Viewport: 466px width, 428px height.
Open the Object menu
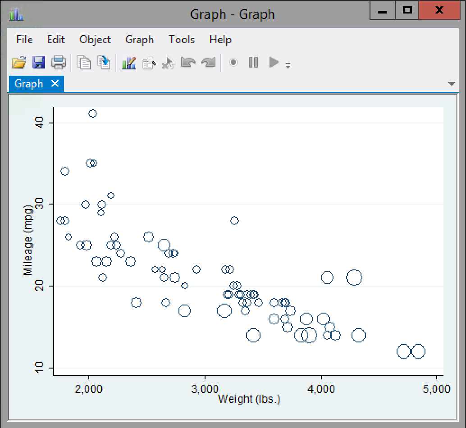(95, 40)
